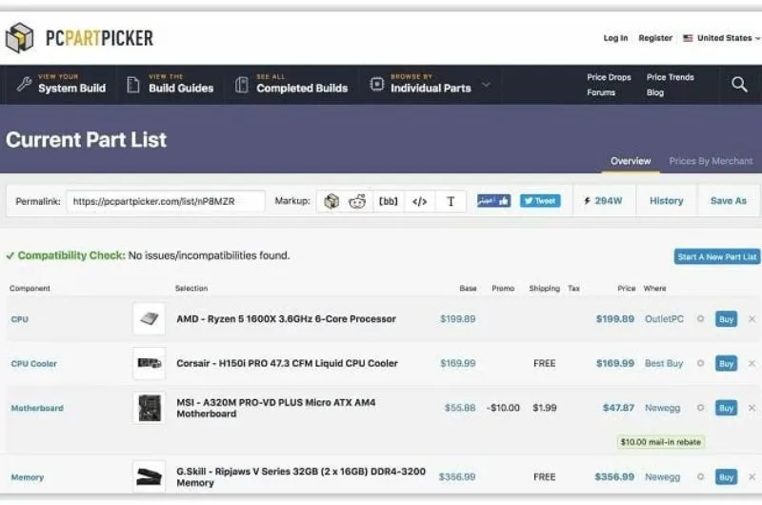
Task: Click the Corsair H150i cooler thumbnail
Action: pyautogui.click(x=149, y=363)
